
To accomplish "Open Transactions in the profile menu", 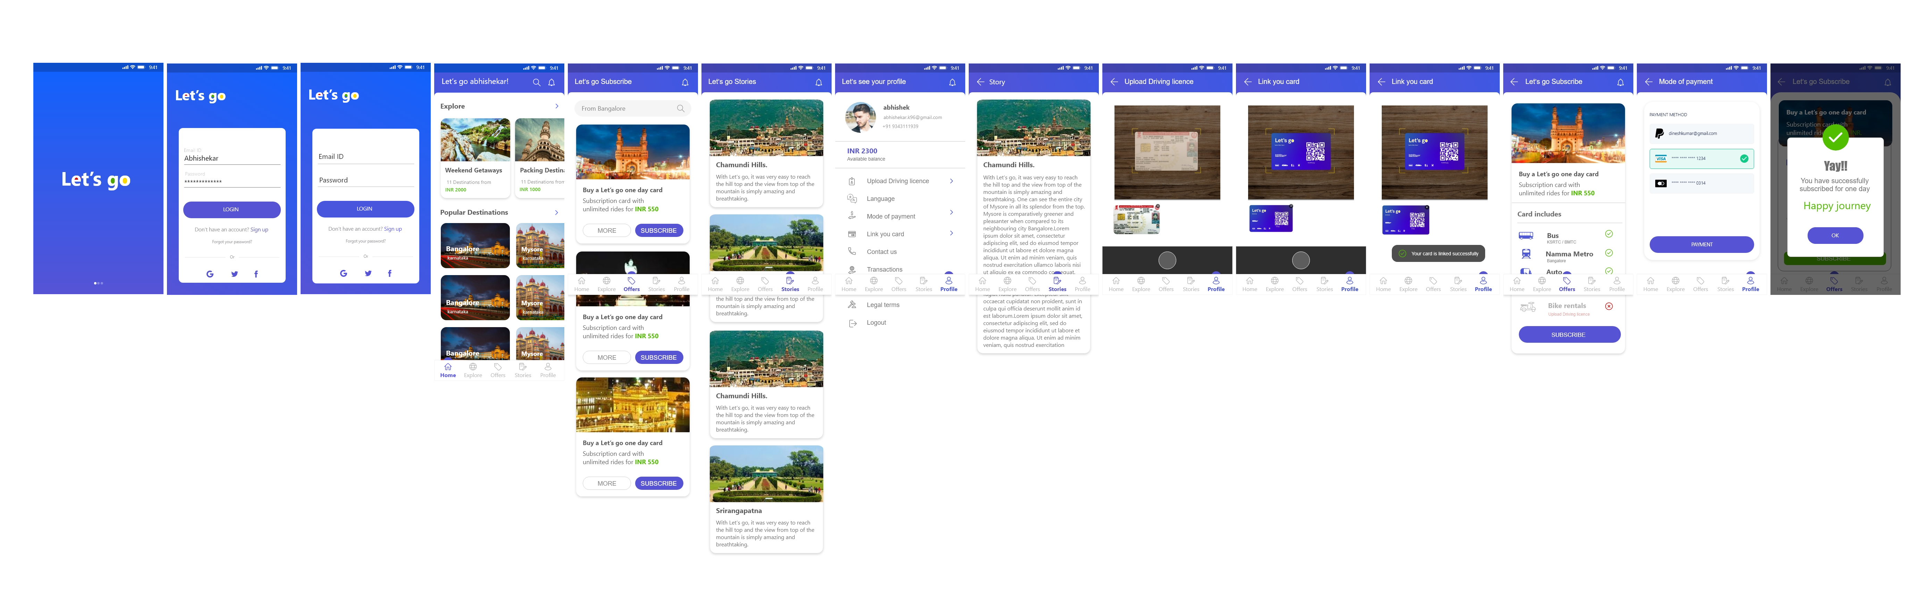I will [x=884, y=269].
